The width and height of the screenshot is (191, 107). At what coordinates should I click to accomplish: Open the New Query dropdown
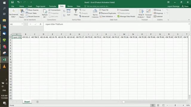pos(22,14)
